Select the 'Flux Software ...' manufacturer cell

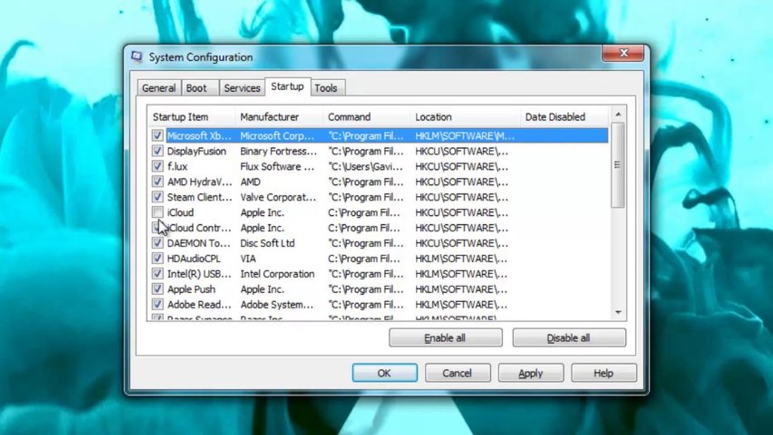coord(277,166)
